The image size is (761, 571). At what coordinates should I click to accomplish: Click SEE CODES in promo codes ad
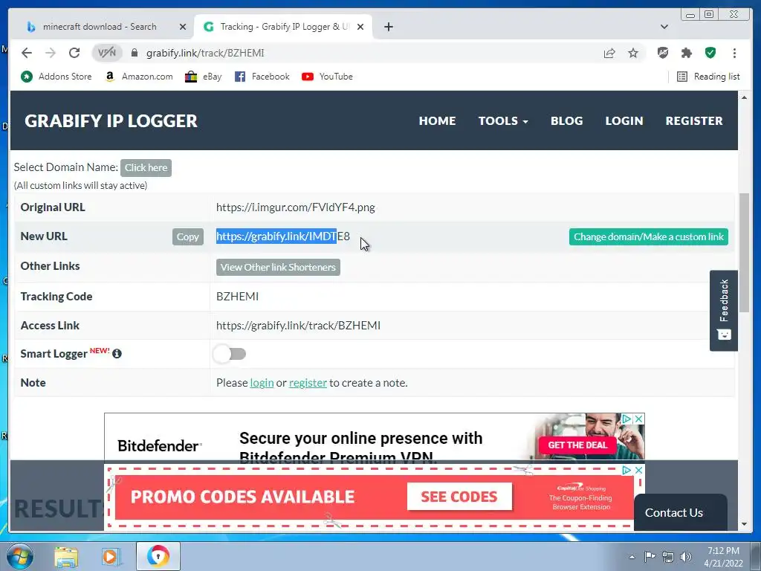(459, 496)
